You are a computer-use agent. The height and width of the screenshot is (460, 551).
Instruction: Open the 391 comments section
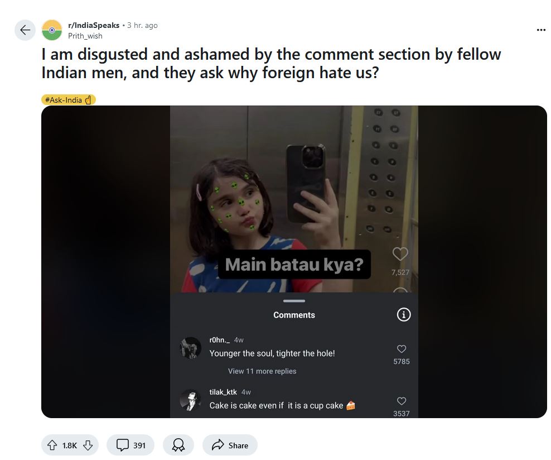point(130,445)
